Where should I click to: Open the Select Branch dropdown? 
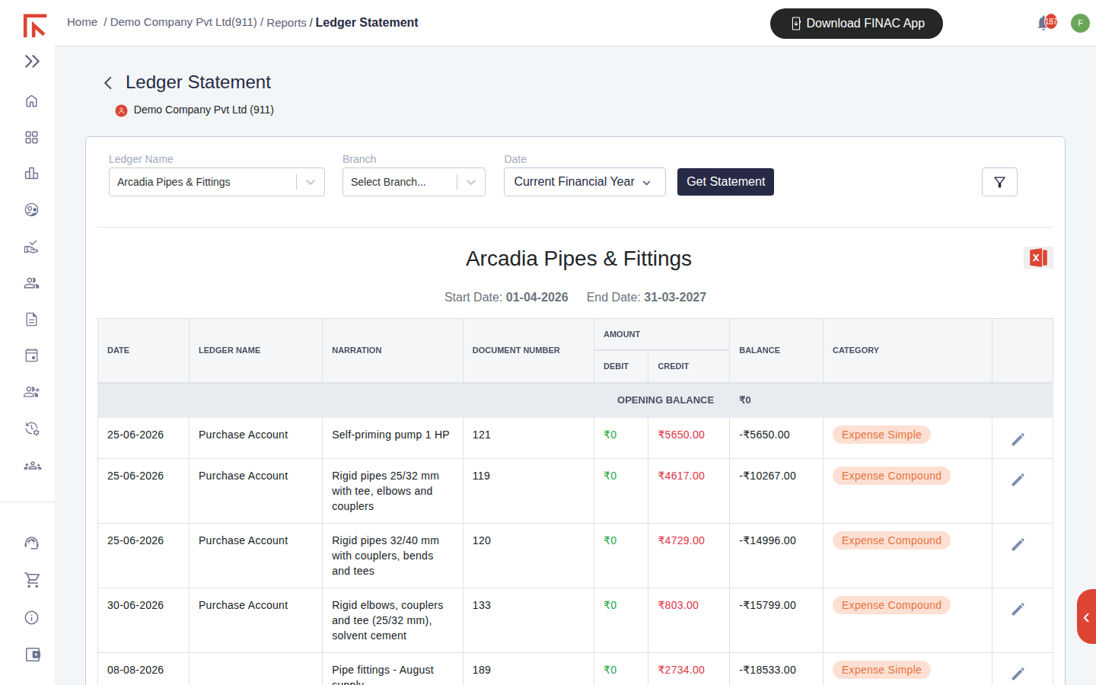[x=414, y=182]
